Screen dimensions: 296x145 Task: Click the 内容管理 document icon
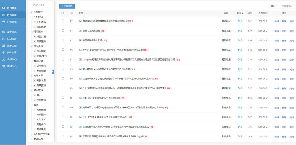coord(4,15)
